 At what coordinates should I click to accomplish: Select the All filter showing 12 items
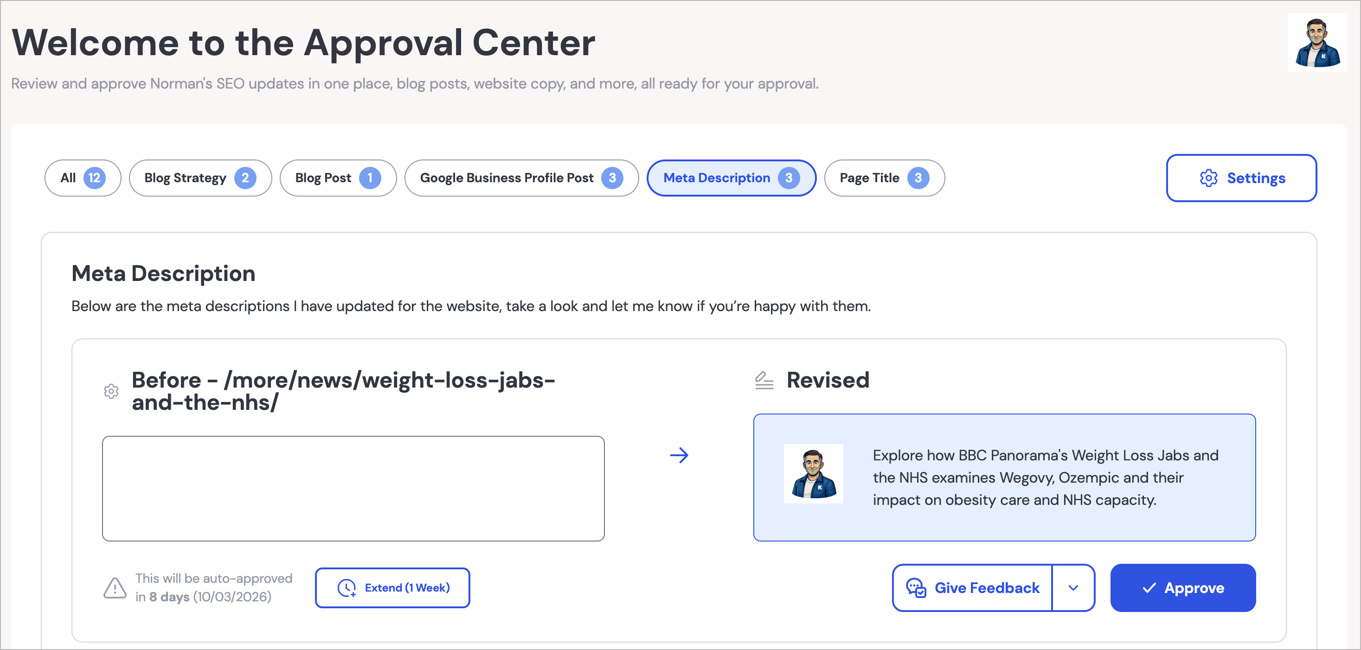click(x=83, y=178)
